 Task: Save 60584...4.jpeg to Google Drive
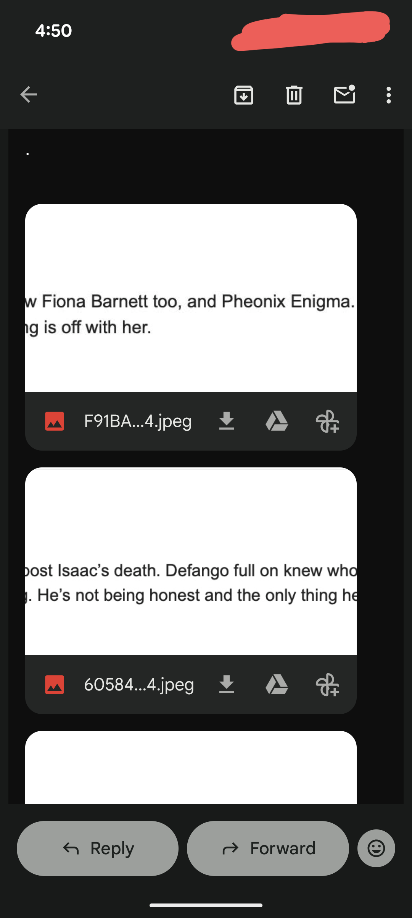click(277, 684)
